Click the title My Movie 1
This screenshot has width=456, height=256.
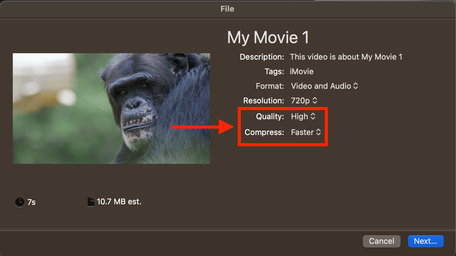tap(268, 37)
